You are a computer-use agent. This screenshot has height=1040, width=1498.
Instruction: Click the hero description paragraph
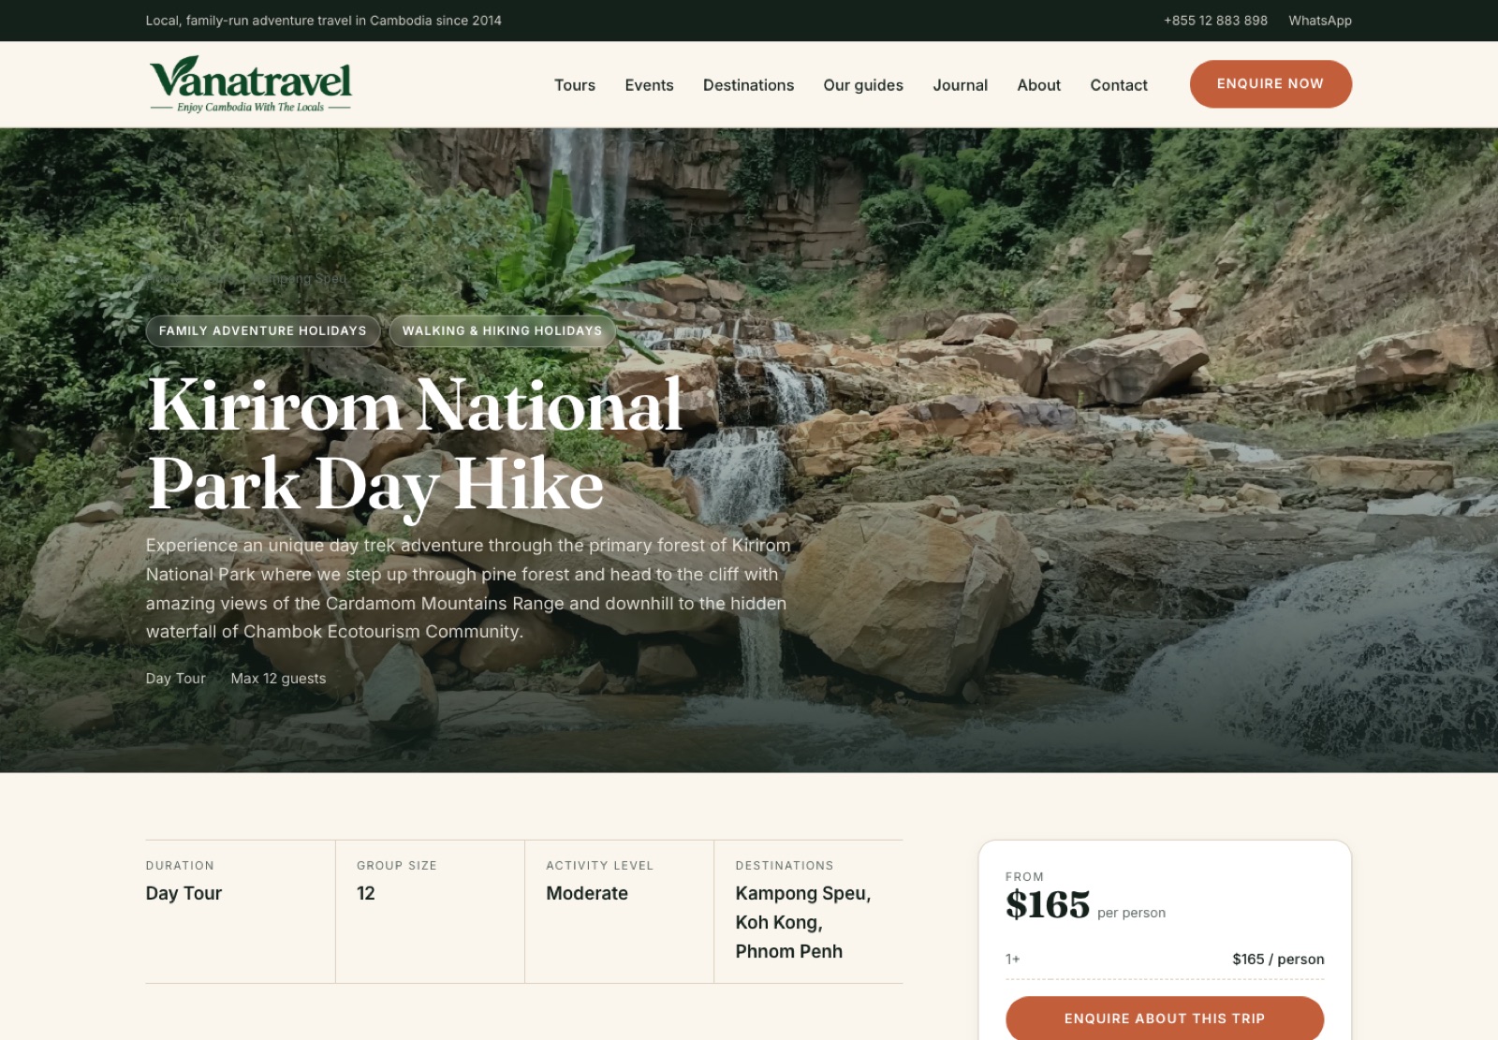[x=468, y=589]
